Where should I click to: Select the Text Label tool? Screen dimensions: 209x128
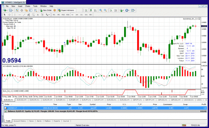coord(42,15)
